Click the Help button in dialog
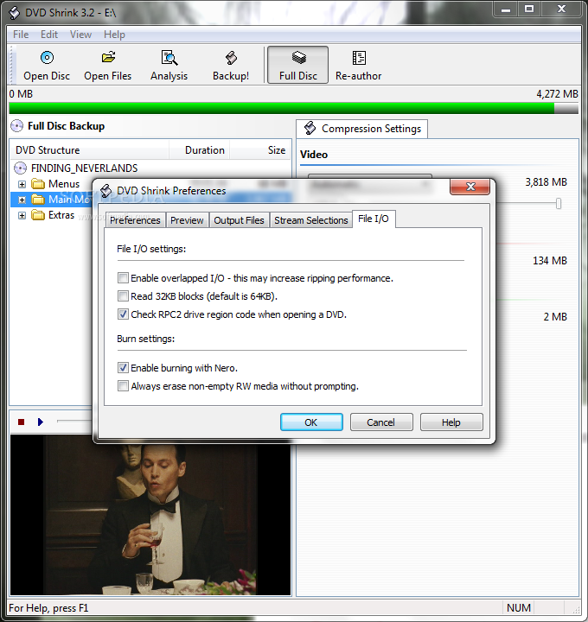 (x=451, y=422)
